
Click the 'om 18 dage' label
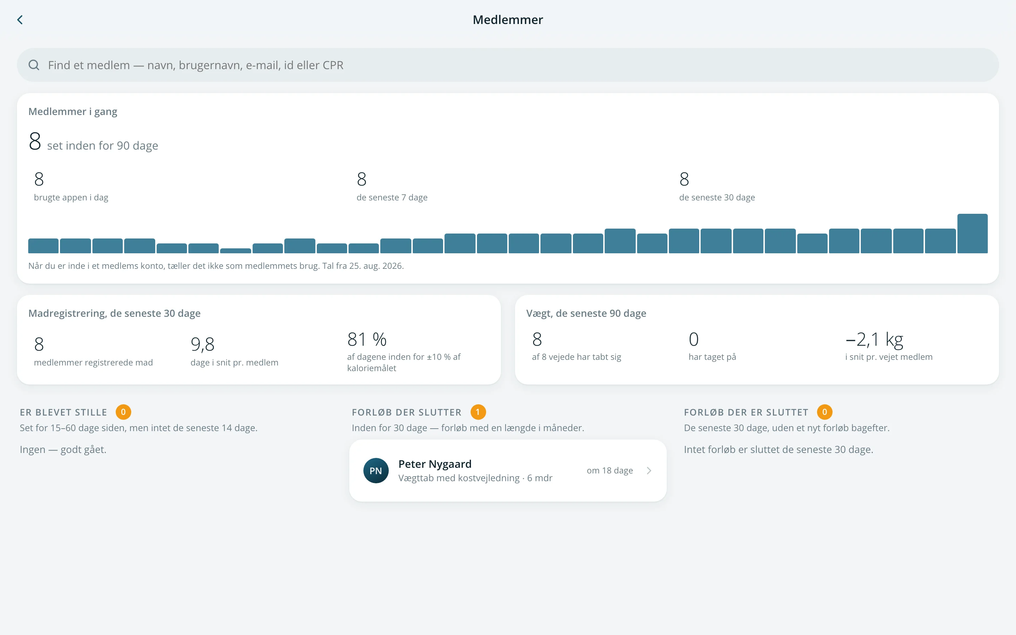tap(610, 470)
